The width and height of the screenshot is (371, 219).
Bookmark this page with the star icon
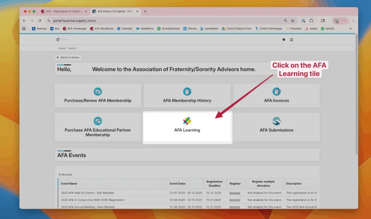pos(293,21)
